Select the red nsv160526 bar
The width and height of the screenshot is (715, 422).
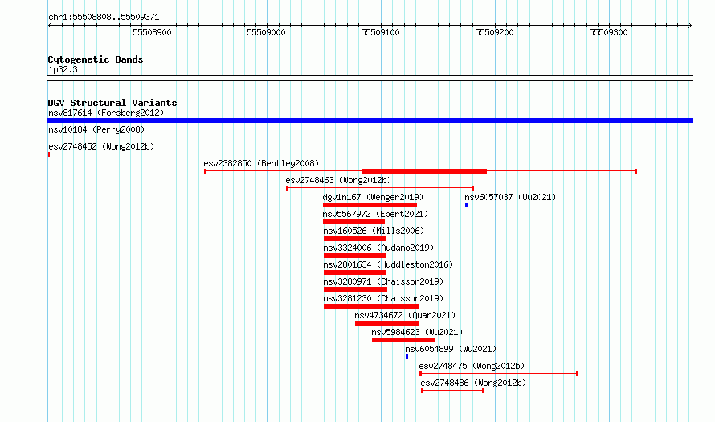click(355, 239)
